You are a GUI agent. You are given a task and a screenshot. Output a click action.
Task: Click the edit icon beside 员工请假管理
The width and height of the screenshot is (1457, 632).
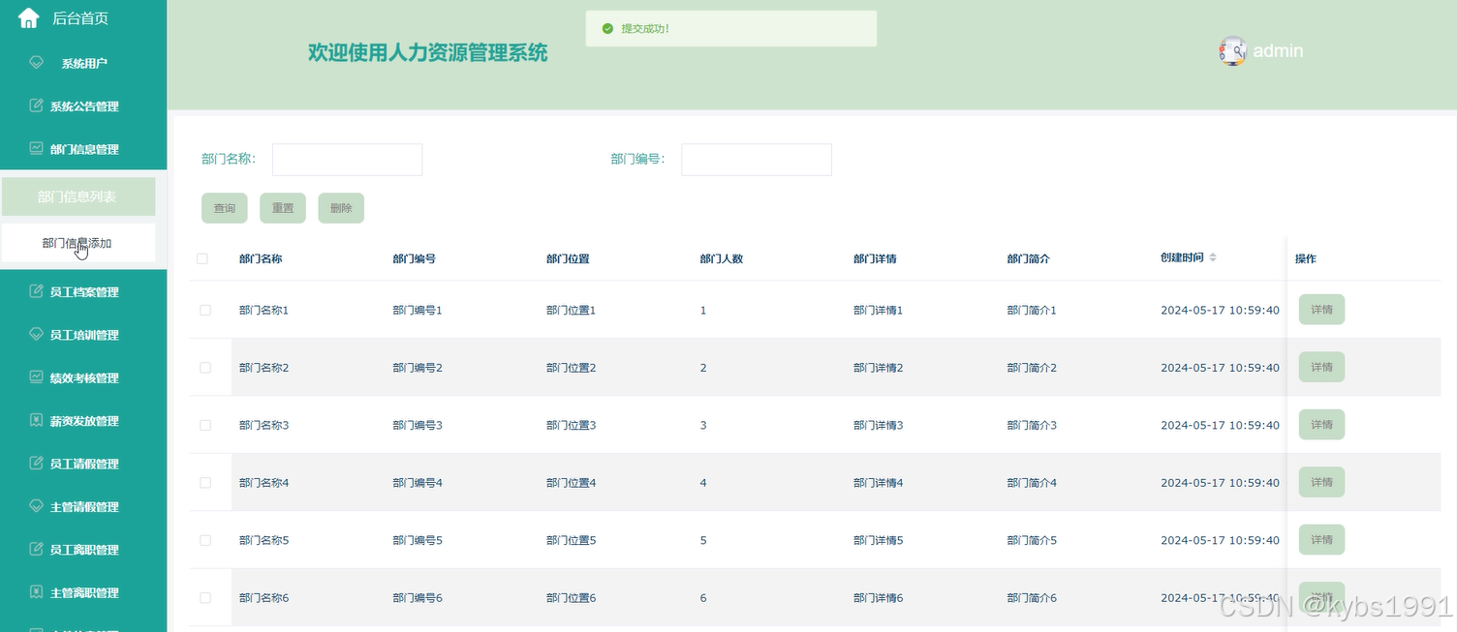[36, 463]
